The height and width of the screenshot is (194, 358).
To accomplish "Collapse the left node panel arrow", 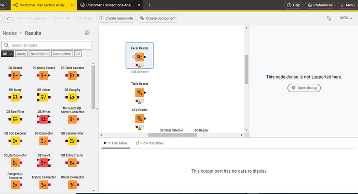I will pos(97,109).
